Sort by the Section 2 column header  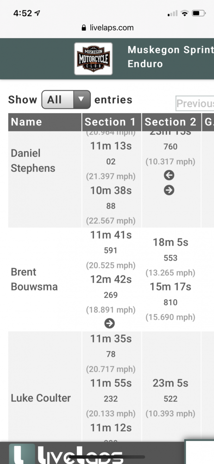pyautogui.click(x=171, y=122)
